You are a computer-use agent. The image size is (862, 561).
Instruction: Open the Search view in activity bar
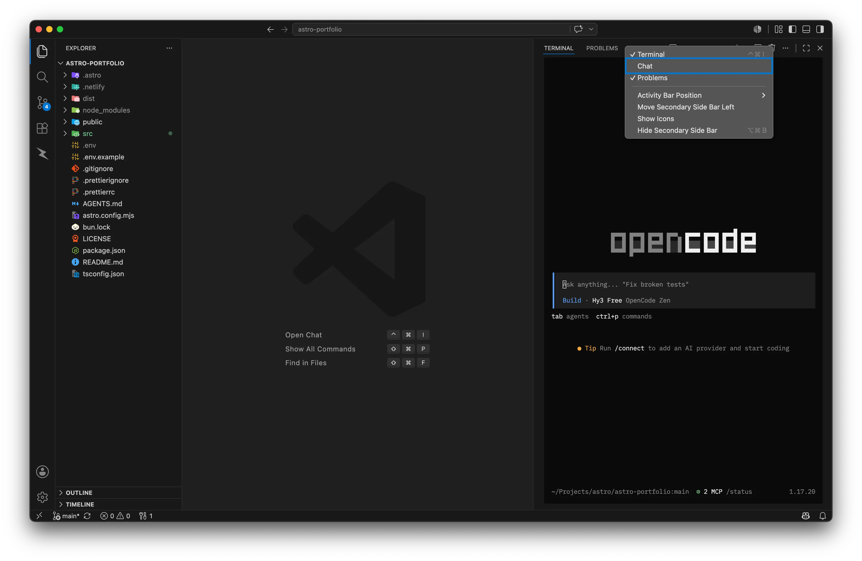pyautogui.click(x=42, y=77)
